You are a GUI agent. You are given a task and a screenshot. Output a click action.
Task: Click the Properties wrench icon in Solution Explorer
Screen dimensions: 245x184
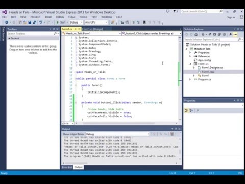pyautogui.click(x=231, y=34)
